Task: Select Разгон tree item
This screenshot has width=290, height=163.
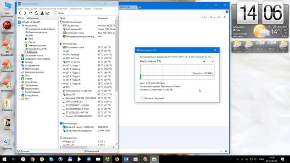Action: pos(32,42)
